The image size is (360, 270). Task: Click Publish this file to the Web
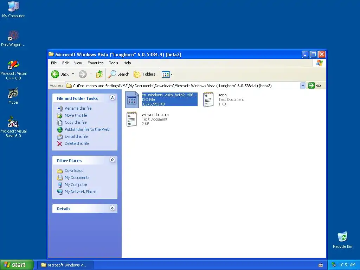point(87,129)
